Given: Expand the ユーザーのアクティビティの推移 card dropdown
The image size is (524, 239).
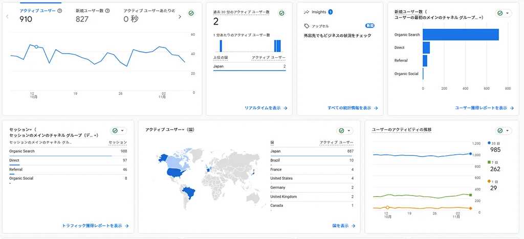Looking at the screenshot, I should coord(504,131).
